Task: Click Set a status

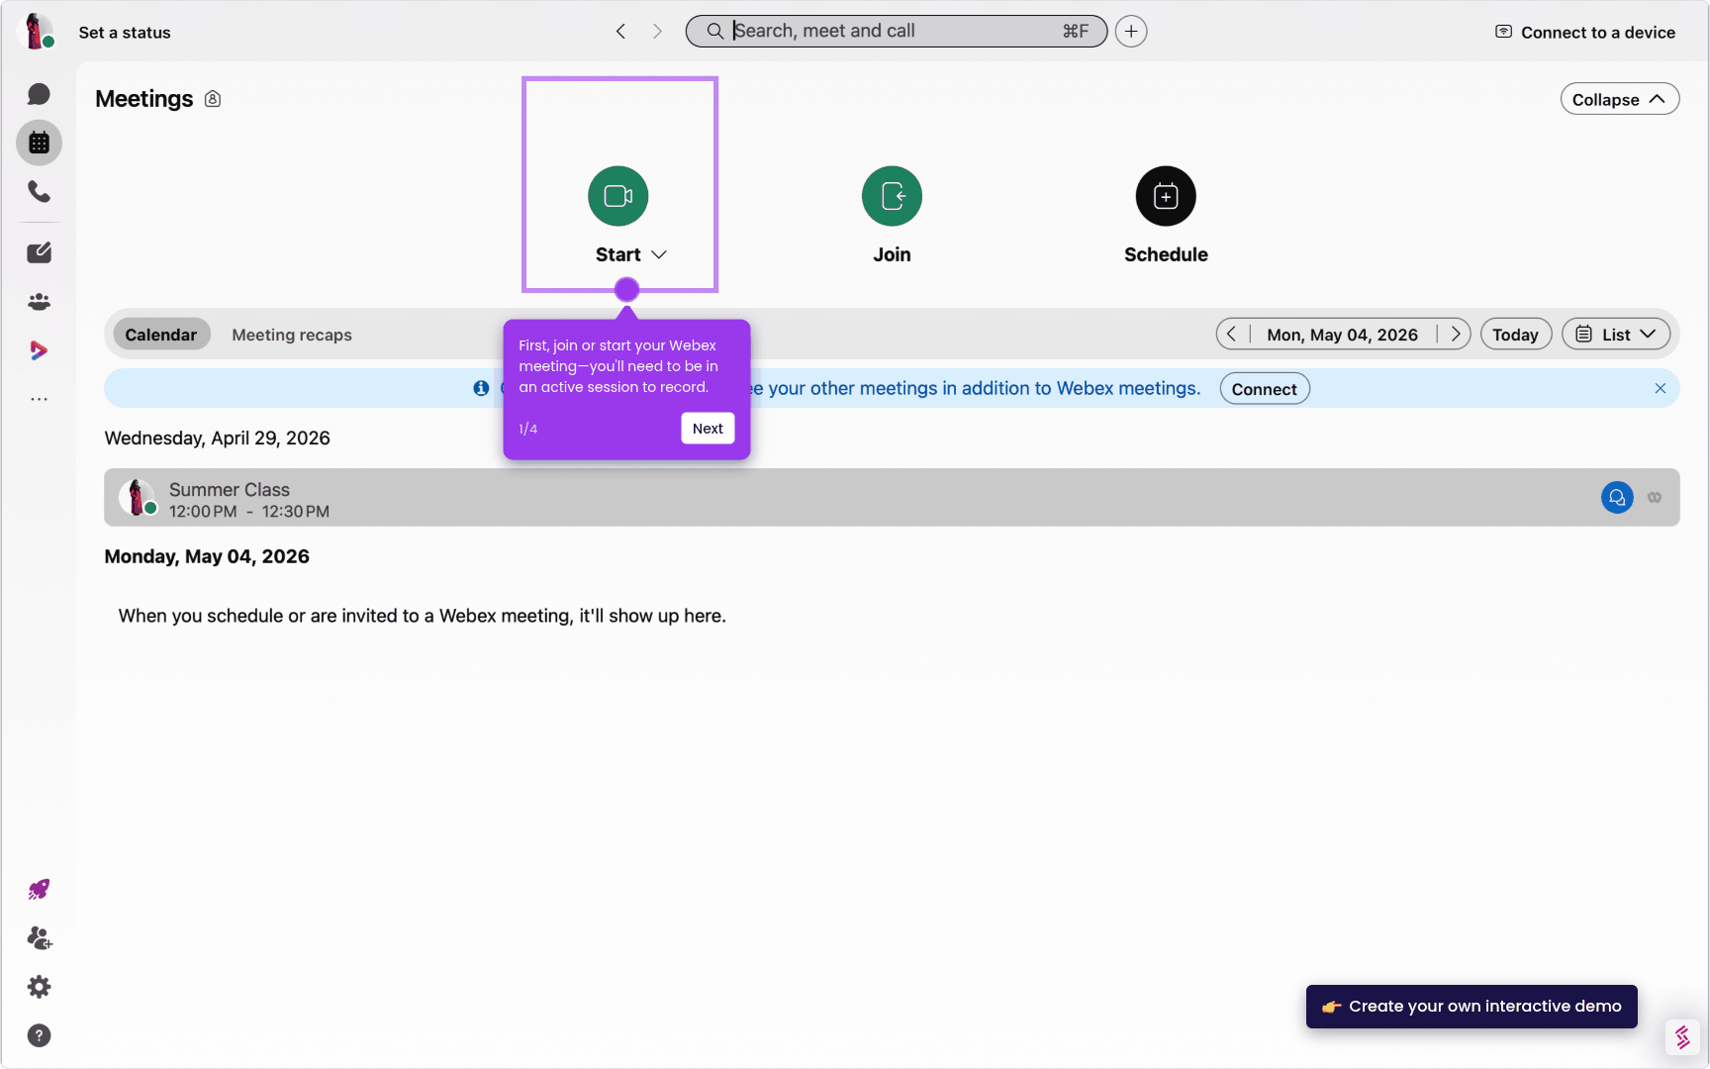Action: (125, 32)
